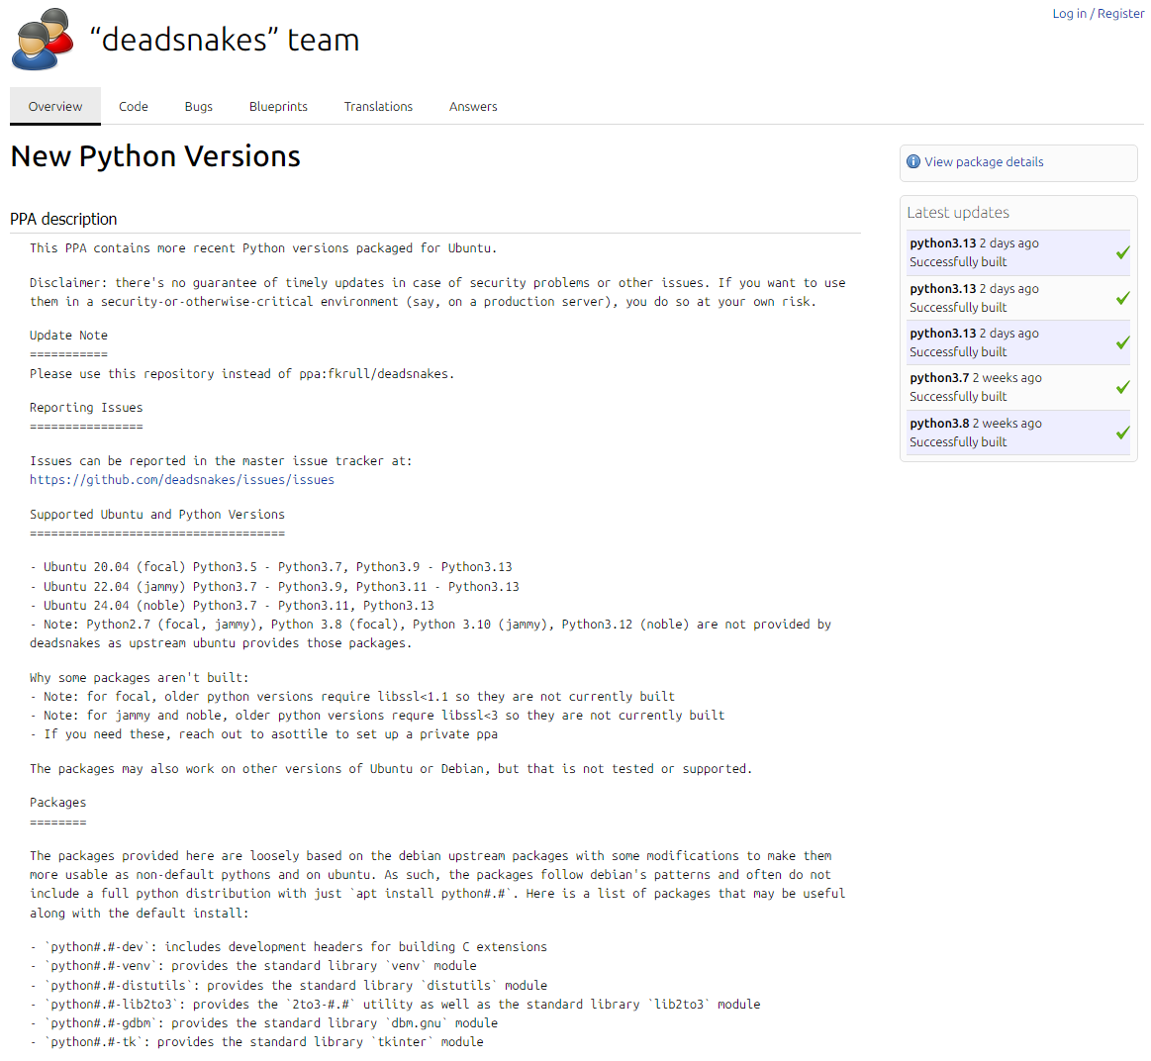
Task: Click the `python#.#-dev` package line
Action: [x=288, y=946]
